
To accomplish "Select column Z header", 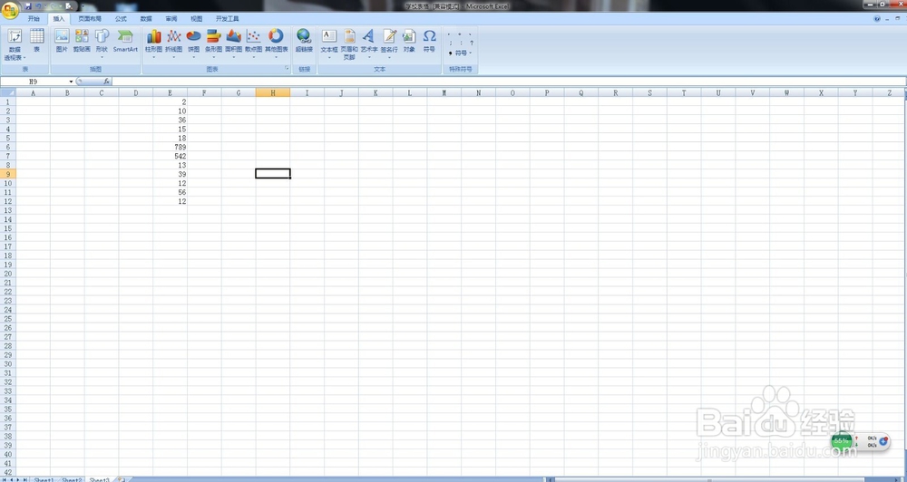I will 890,92.
